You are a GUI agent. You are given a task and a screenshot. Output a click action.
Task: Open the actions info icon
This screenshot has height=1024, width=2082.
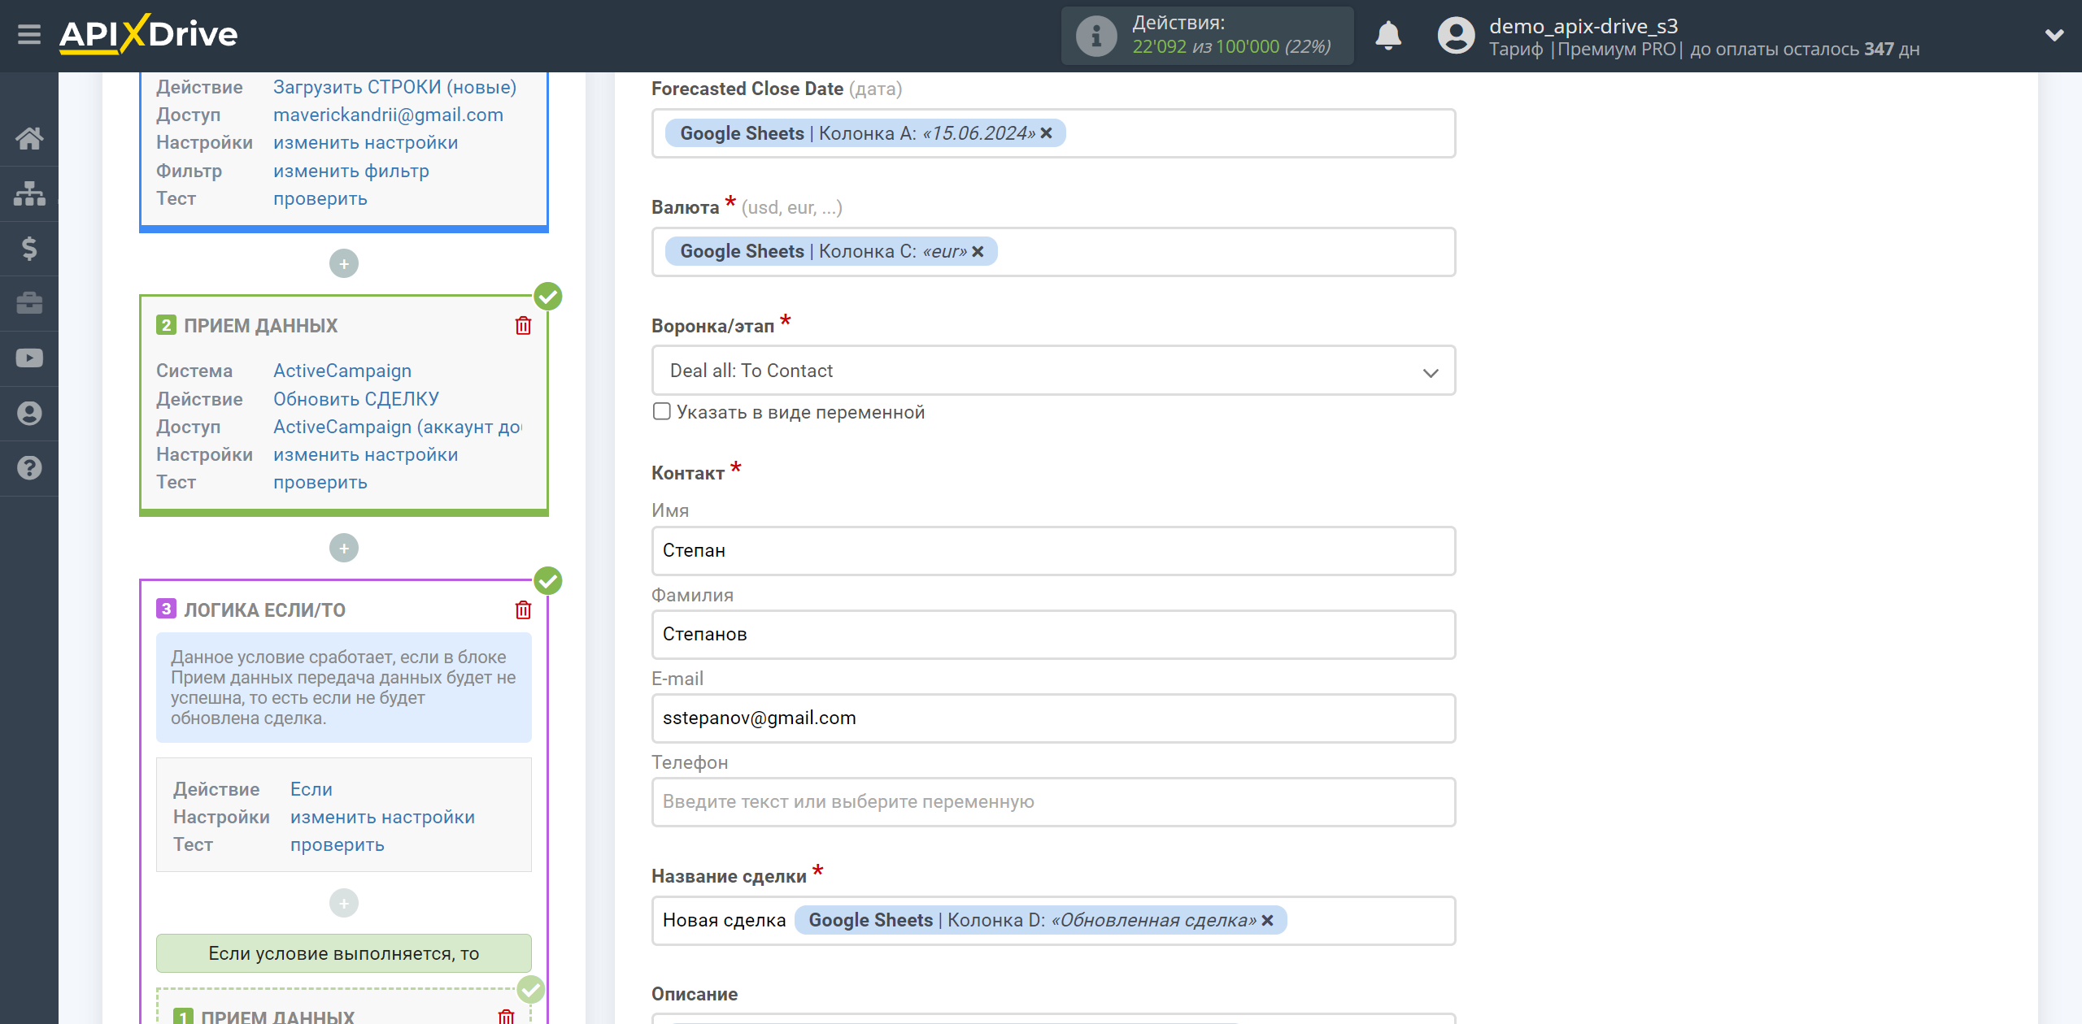[x=1095, y=36]
